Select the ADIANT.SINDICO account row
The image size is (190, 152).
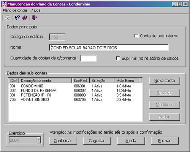(x=75, y=100)
